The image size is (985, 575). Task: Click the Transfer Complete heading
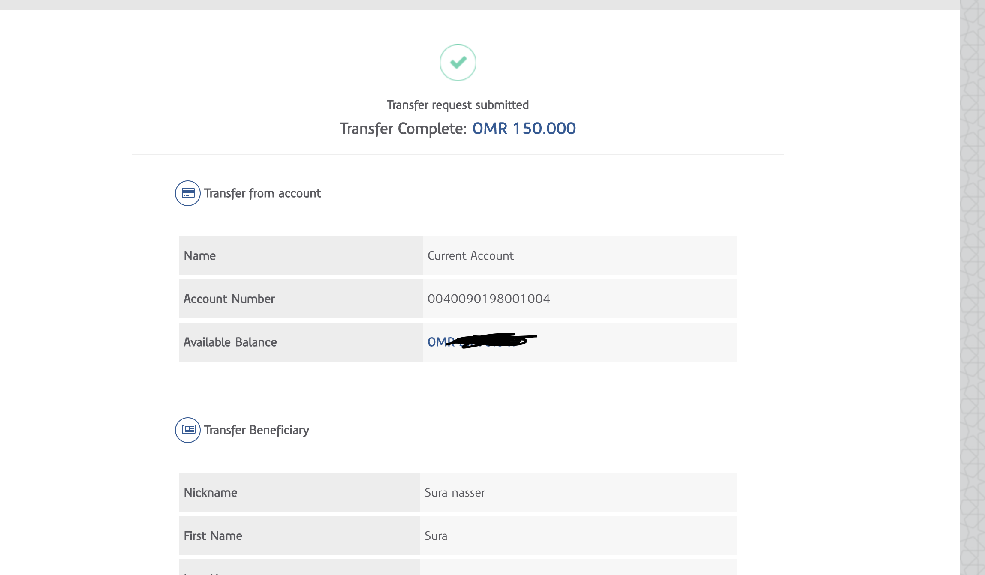403,129
